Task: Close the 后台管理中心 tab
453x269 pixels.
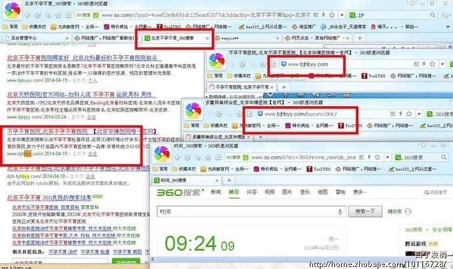Action: 67,38
